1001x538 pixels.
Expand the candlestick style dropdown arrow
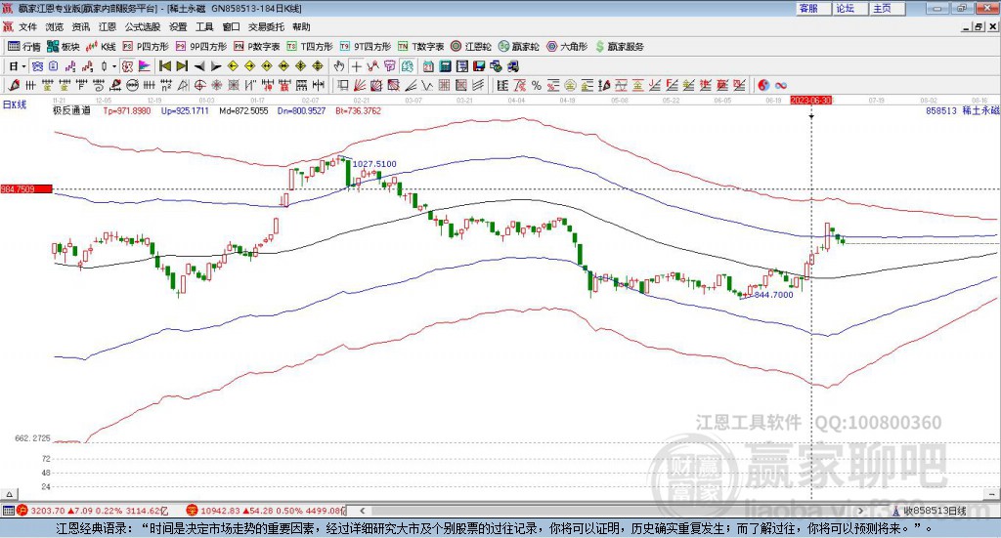pyautogui.click(x=114, y=66)
